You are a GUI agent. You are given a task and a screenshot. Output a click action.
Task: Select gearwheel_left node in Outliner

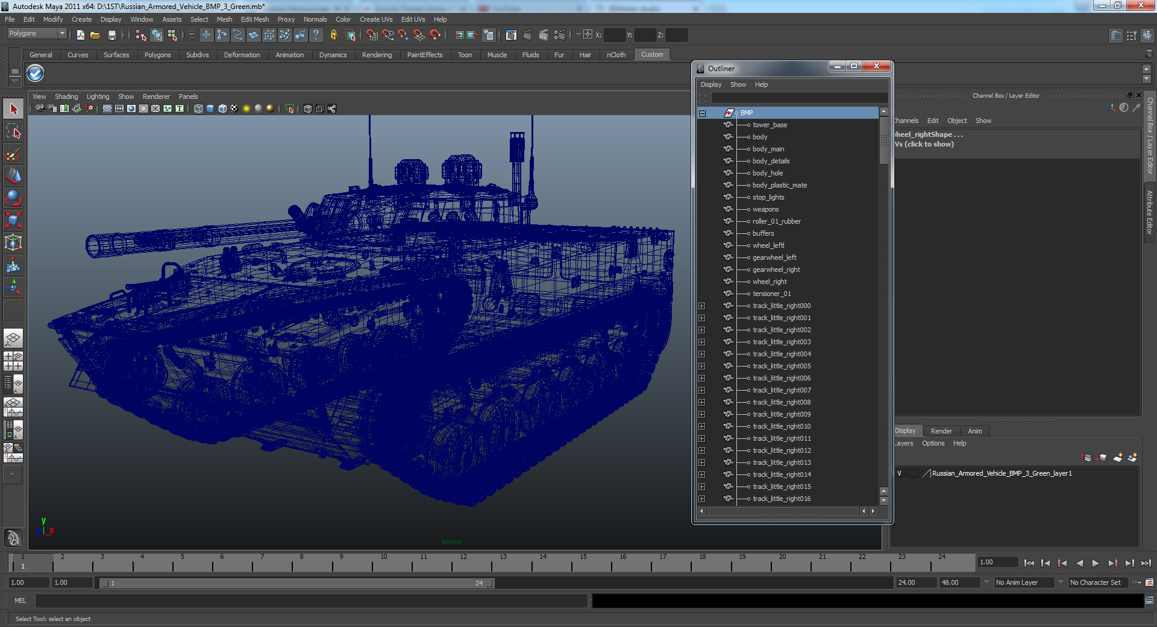pos(774,257)
